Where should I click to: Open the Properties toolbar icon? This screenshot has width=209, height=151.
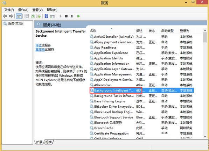[x=27, y=16]
